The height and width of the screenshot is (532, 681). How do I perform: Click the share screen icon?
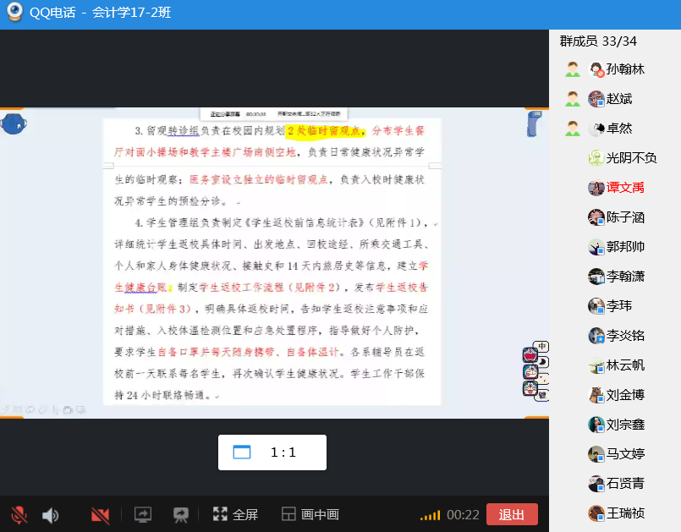pyautogui.click(x=143, y=514)
